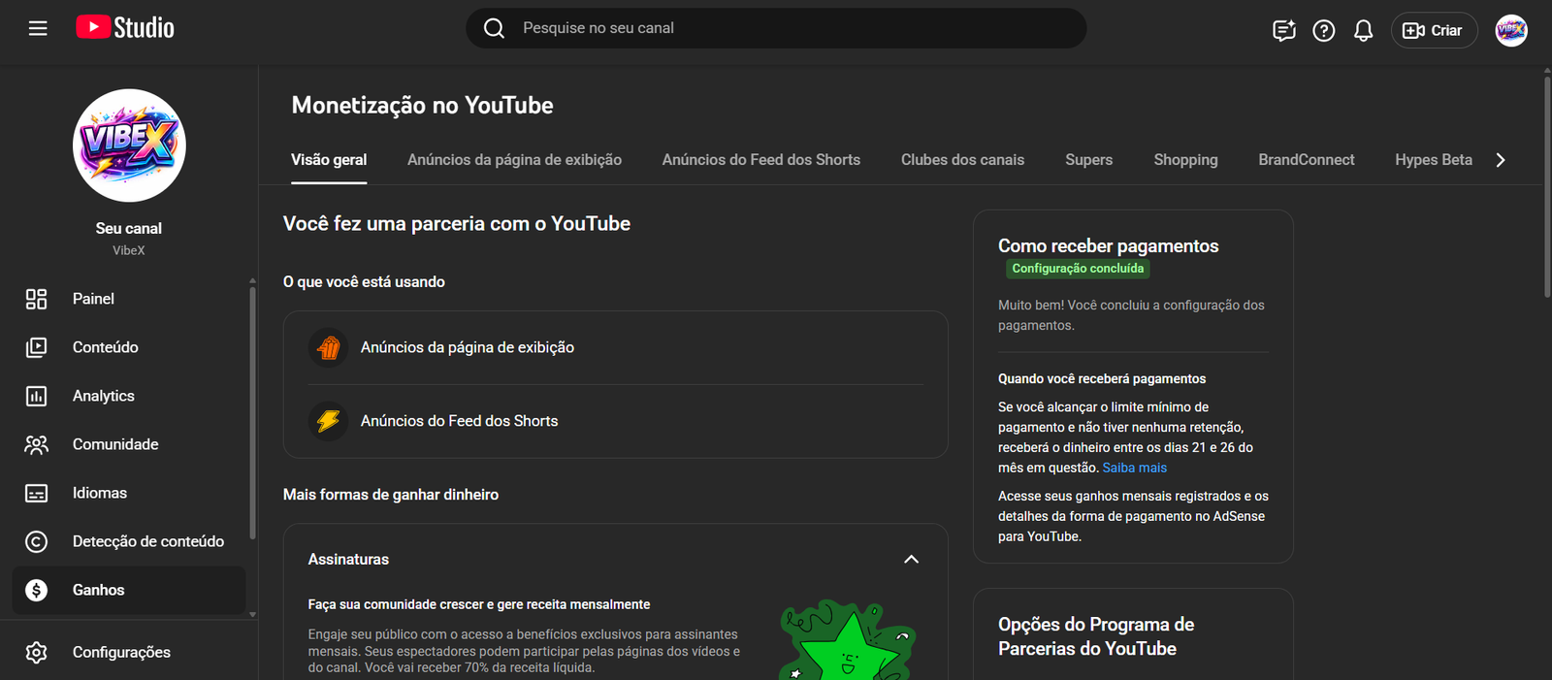
Task: Switch to the Clubes dos canais tab
Action: pos(962,160)
